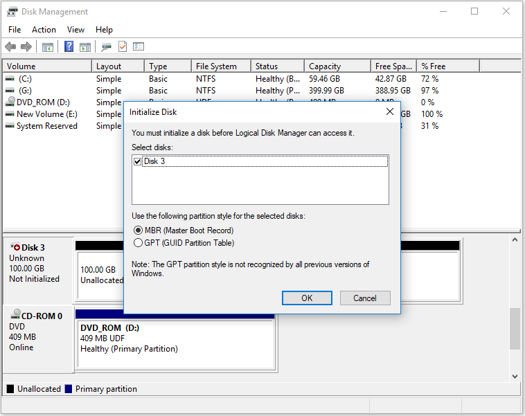
Task: Open the Action menu
Action: tap(44, 30)
